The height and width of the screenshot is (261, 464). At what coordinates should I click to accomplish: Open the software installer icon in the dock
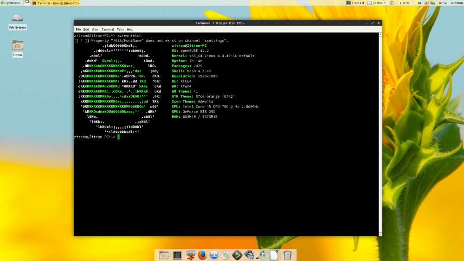(x=191, y=255)
